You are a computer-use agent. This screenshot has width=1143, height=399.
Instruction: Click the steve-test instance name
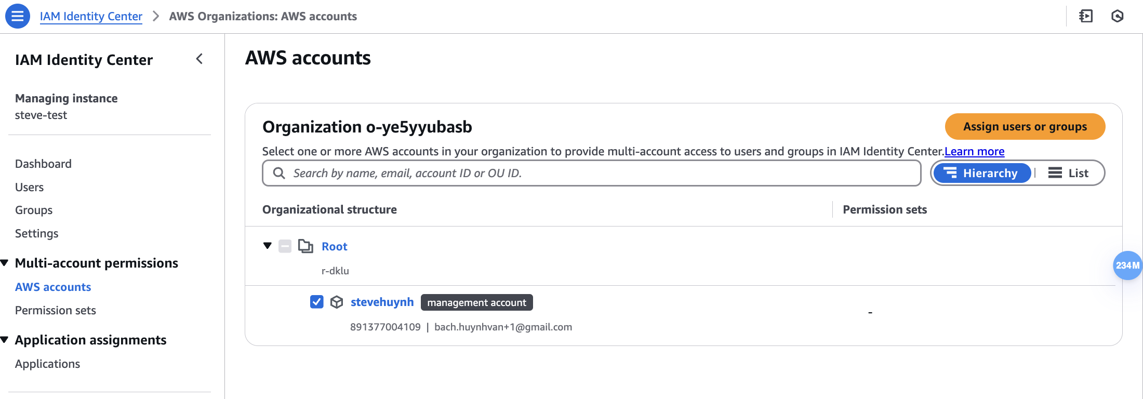coord(41,115)
